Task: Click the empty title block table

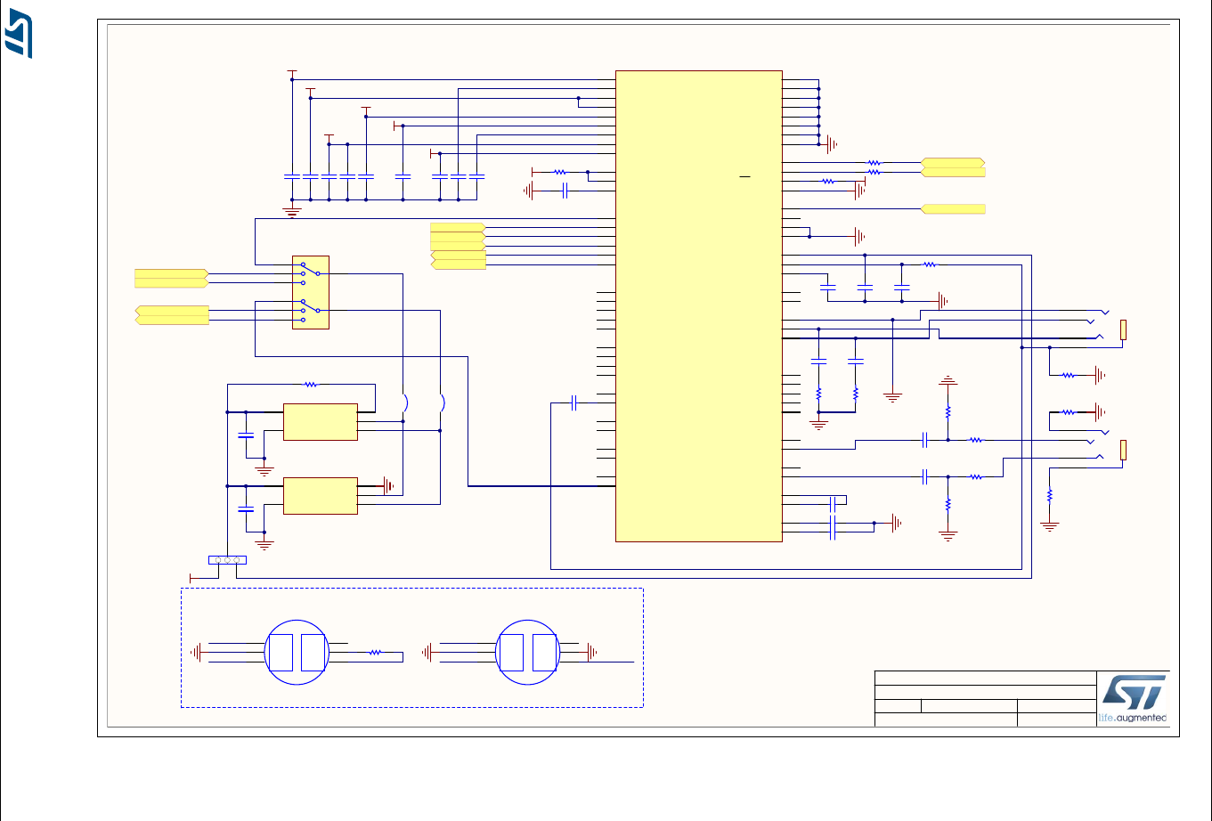Action: (x=986, y=699)
